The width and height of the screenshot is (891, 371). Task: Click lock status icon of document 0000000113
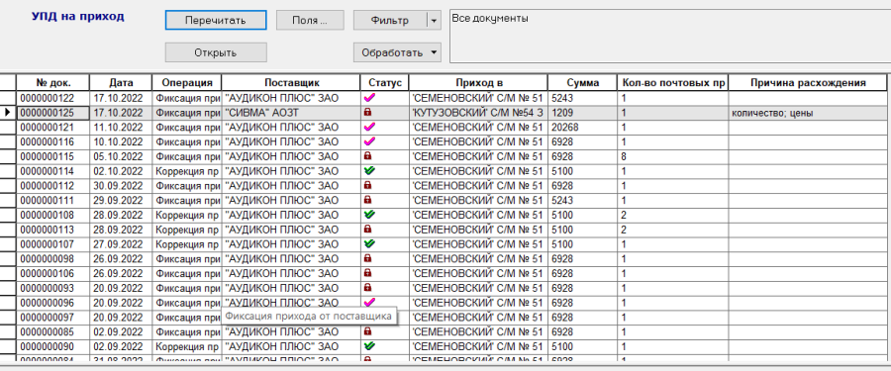tap(367, 229)
